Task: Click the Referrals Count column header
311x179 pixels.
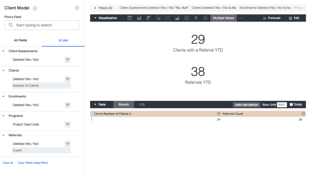Action: point(233,114)
